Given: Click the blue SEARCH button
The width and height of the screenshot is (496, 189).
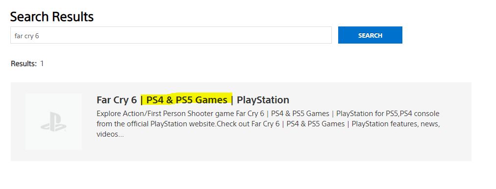Looking at the screenshot, I should 370,35.
